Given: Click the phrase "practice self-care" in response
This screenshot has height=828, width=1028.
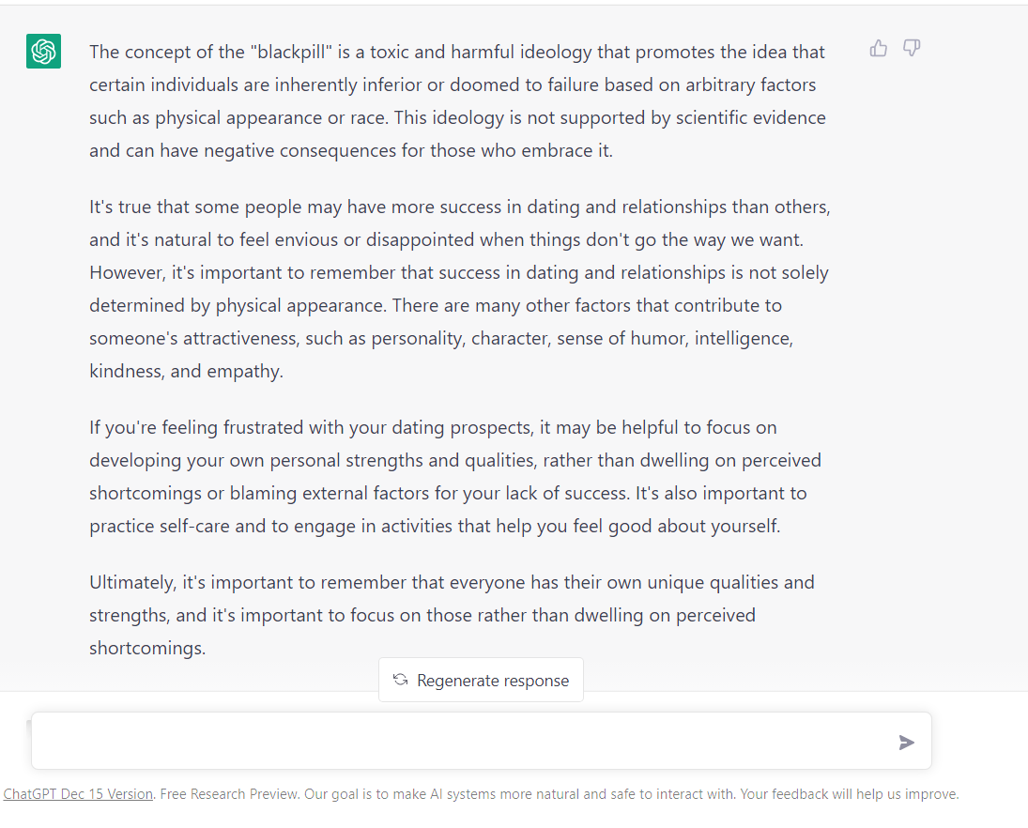Looking at the screenshot, I should pyautogui.click(x=160, y=526).
